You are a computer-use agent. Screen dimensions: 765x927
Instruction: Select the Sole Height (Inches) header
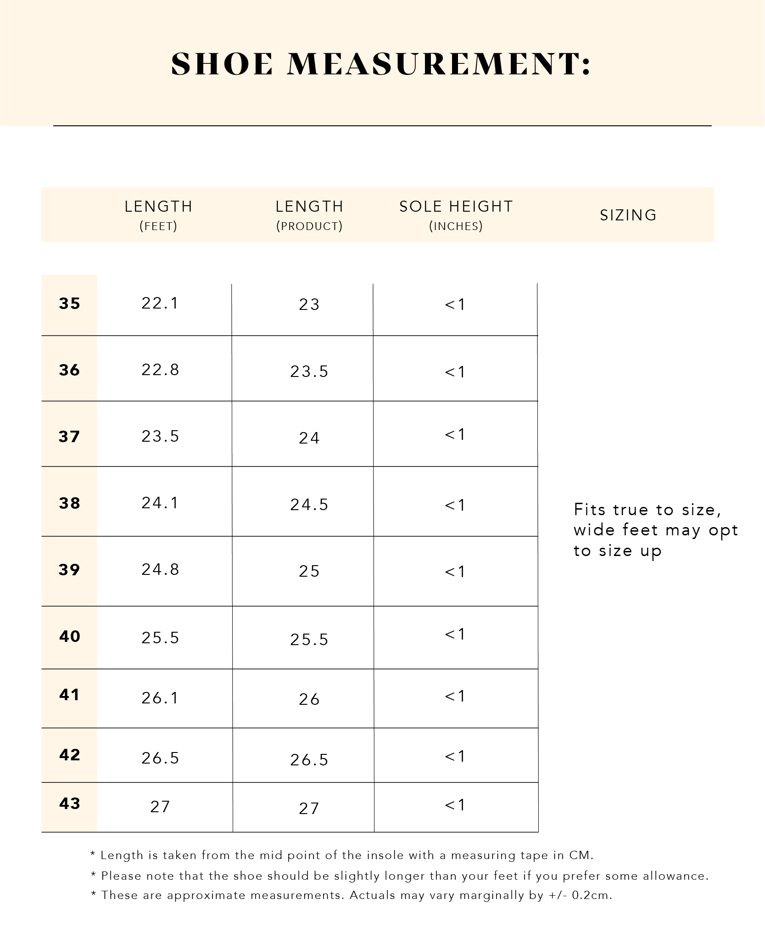point(456,214)
